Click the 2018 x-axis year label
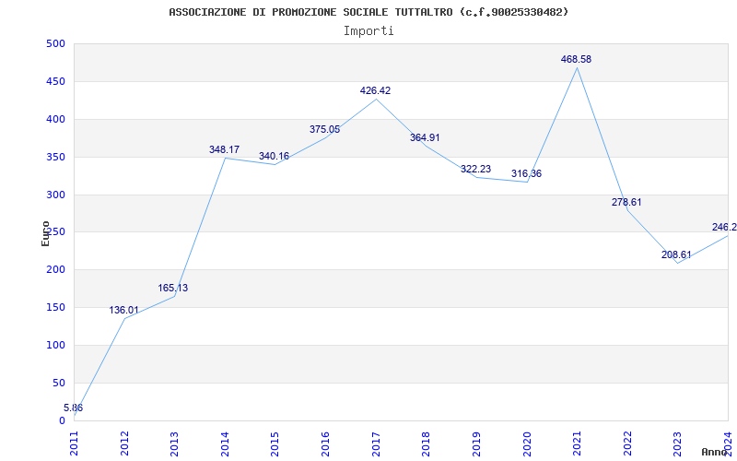 [x=427, y=444]
